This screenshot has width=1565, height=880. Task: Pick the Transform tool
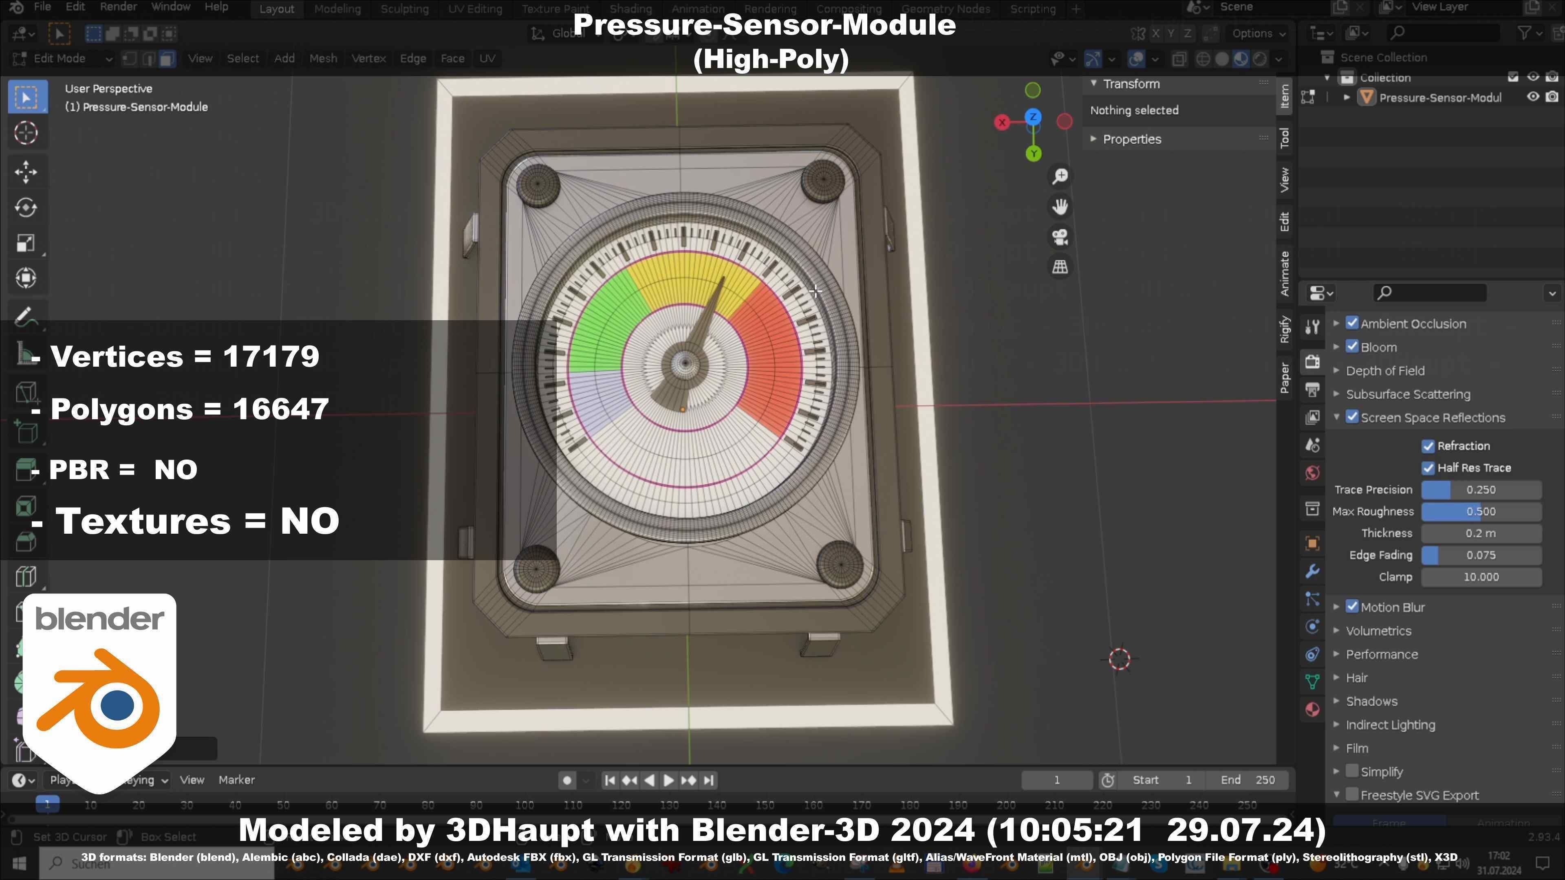click(26, 278)
